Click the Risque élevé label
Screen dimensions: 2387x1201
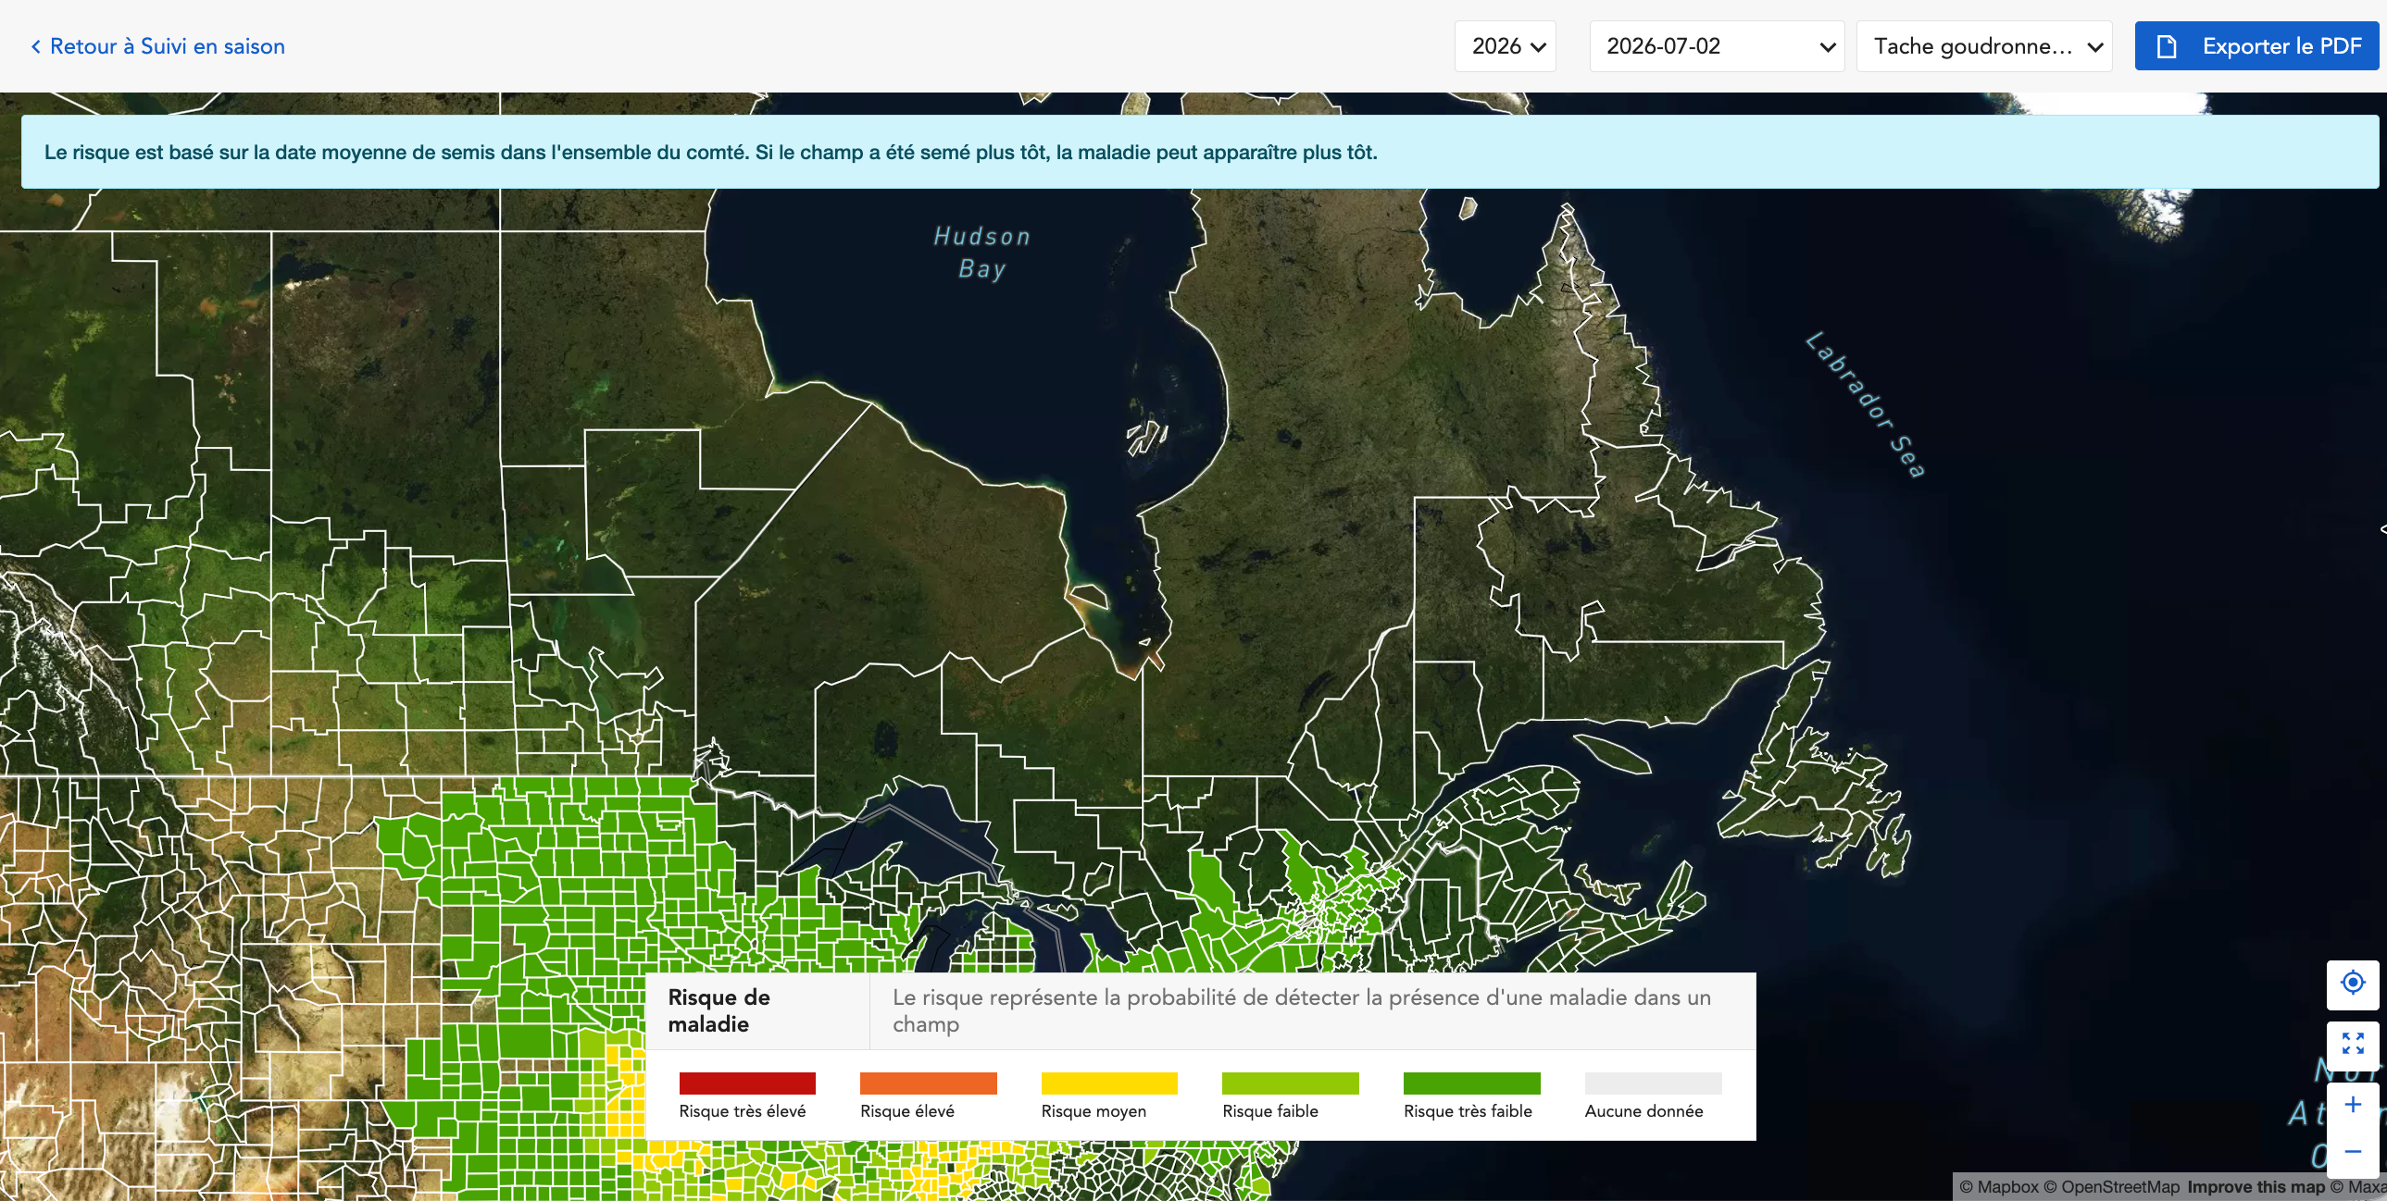pyautogui.click(x=907, y=1111)
